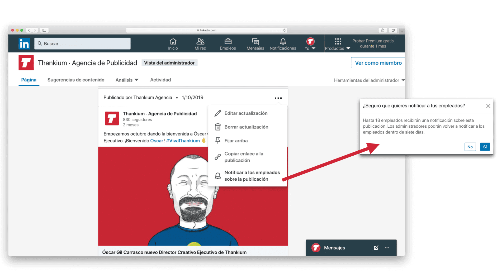Click Safari back arrow
The height and width of the screenshot is (279, 497).
tap(29, 30)
